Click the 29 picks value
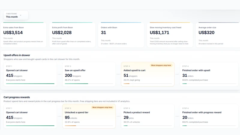The width and height of the screenshot is (240, 135). click(x=129, y=118)
